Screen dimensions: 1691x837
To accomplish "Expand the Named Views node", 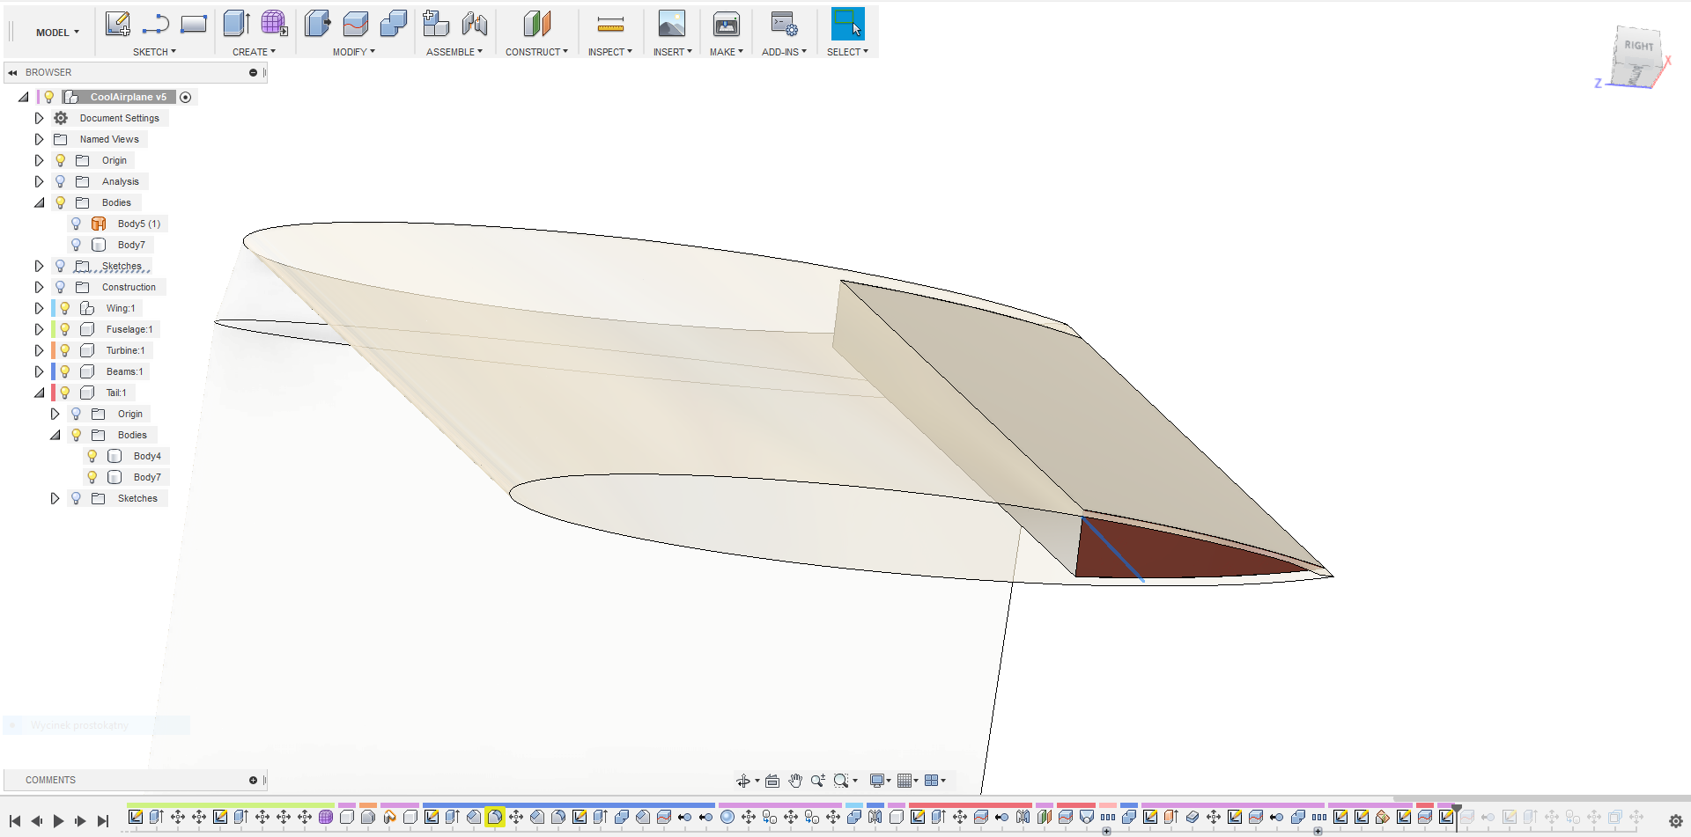I will tap(39, 139).
